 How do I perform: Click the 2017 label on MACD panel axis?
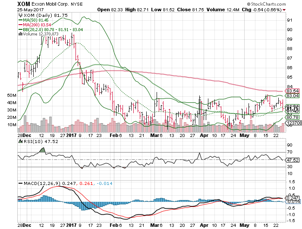pyautogui.click(x=72, y=225)
